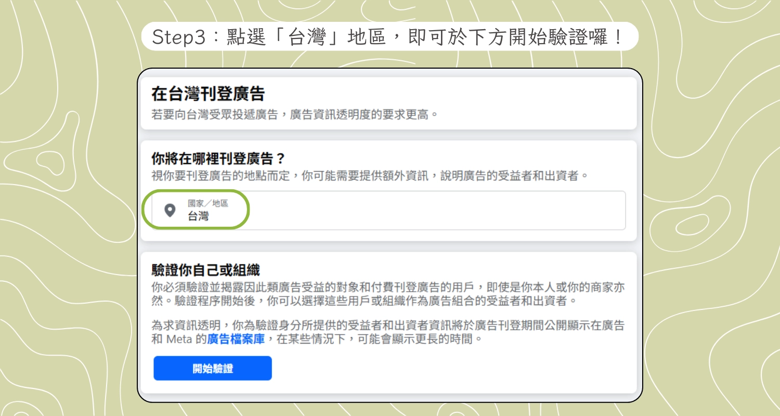This screenshot has width=780, height=416.
Task: Open the 廣告檔案庫 link
Action: point(236,340)
